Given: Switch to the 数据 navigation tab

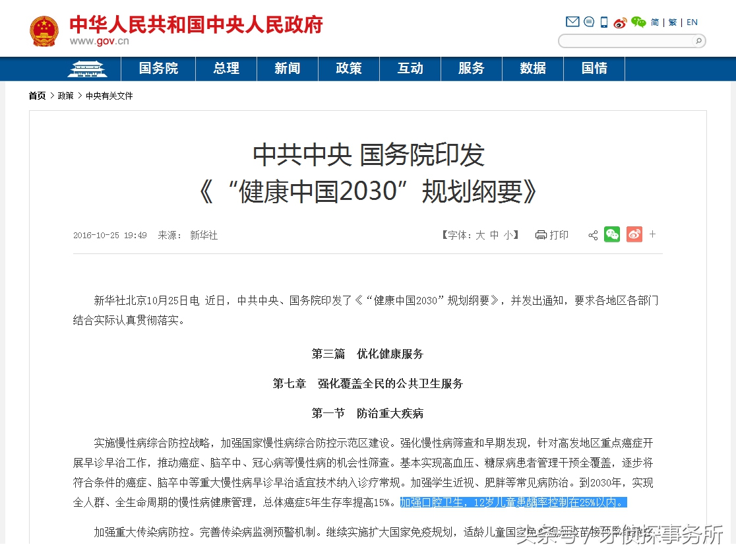Looking at the screenshot, I should click(x=533, y=69).
